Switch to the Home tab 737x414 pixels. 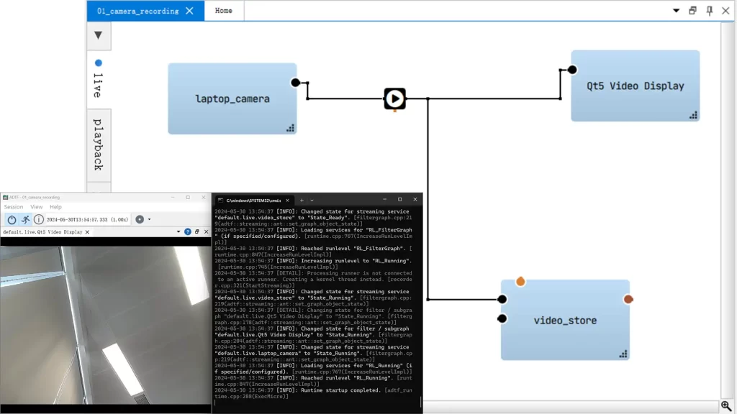tap(223, 11)
